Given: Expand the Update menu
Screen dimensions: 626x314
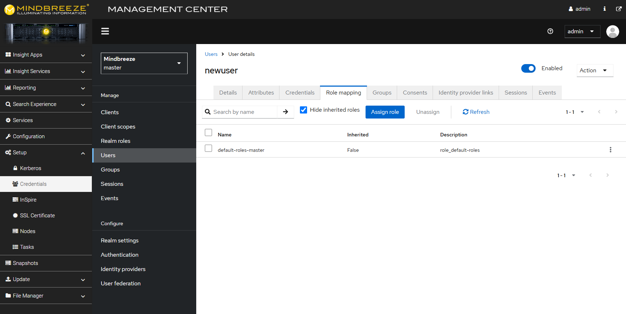Looking at the screenshot, I should 46,279.
